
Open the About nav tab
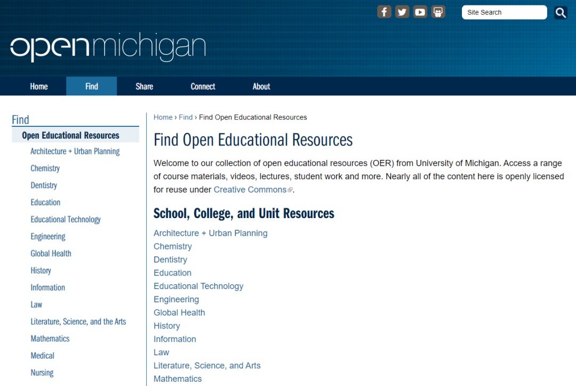point(261,86)
